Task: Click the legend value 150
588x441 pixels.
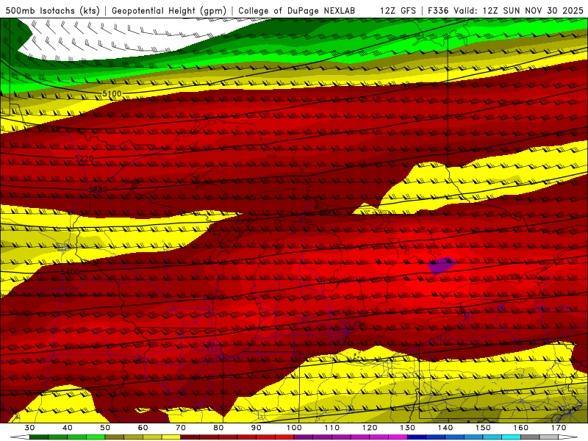Action: point(483,428)
